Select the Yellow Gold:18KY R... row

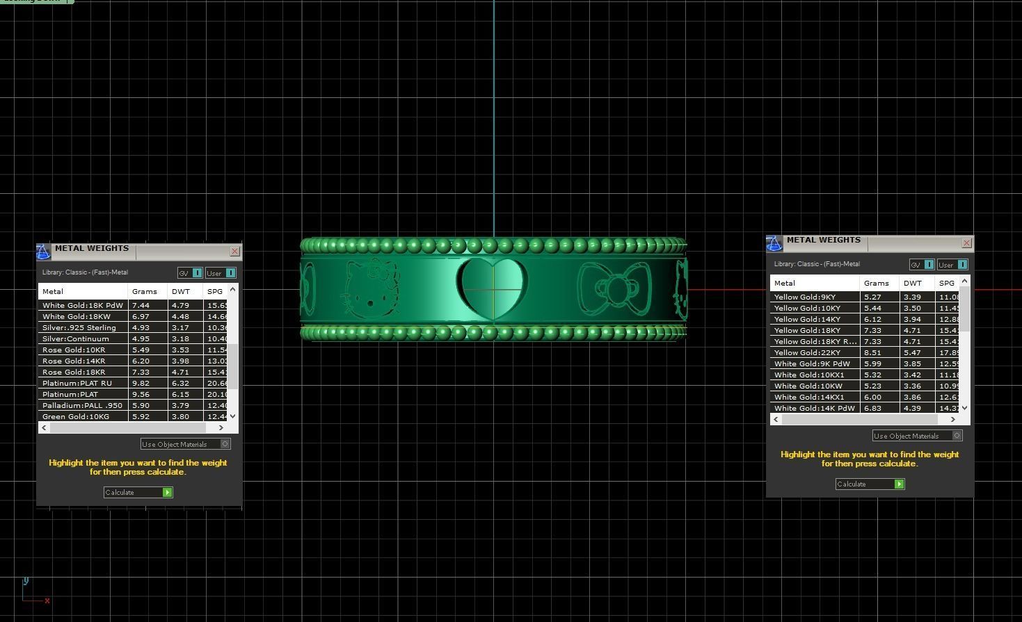[x=865, y=341]
